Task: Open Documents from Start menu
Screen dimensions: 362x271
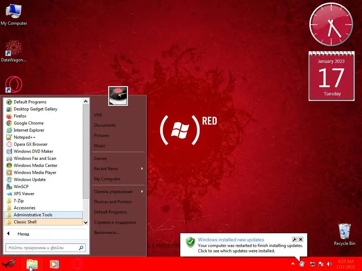Action: tap(118, 125)
